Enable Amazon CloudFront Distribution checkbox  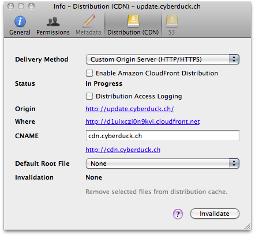89,73
